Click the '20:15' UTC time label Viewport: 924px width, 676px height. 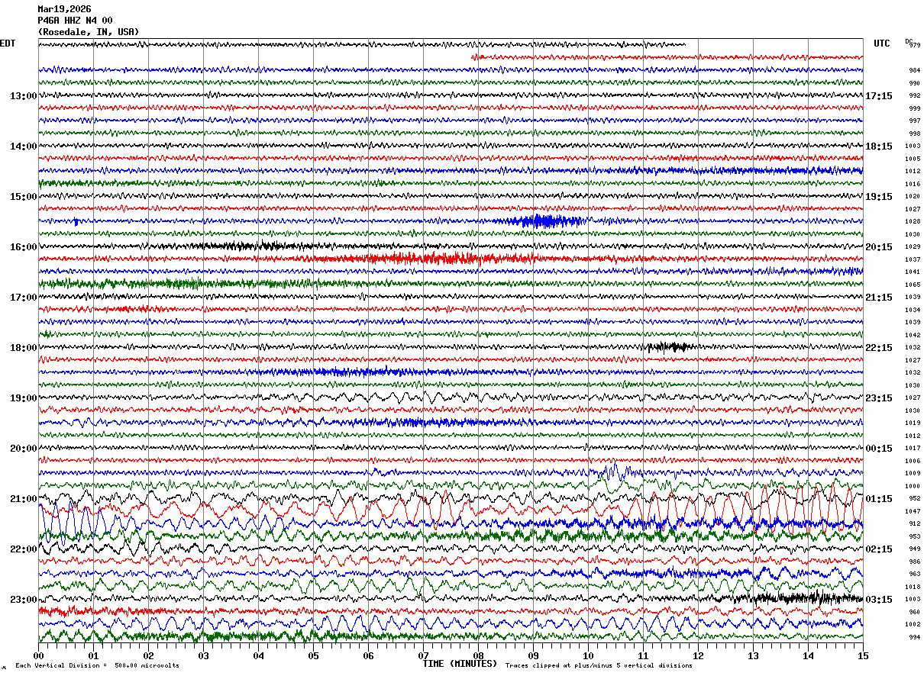pyautogui.click(x=879, y=247)
